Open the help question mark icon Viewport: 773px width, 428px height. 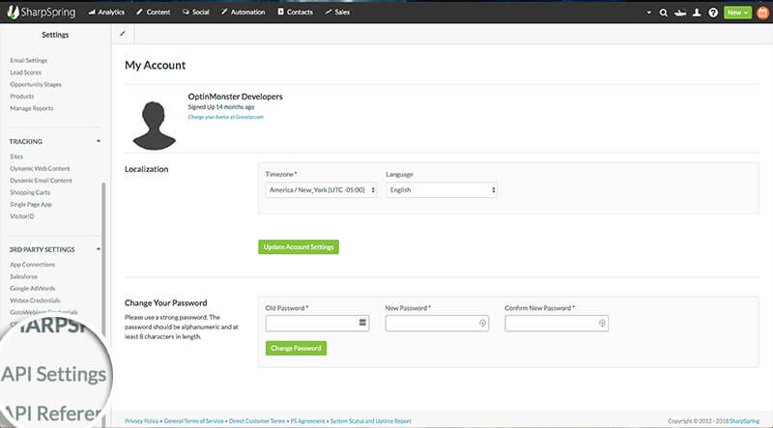point(713,13)
